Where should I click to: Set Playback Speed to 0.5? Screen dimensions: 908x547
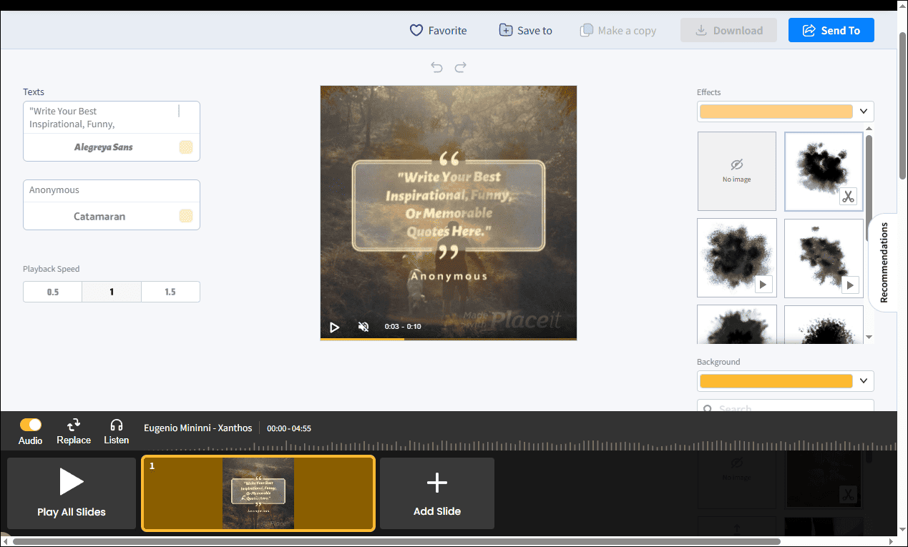pos(52,291)
